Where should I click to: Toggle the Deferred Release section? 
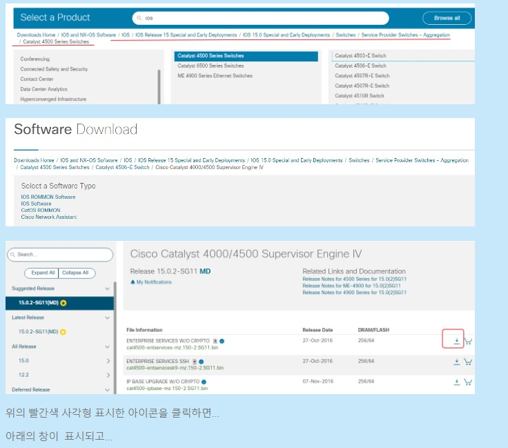point(107,390)
